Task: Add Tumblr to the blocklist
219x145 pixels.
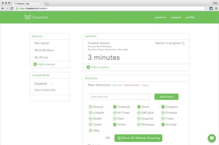Action: pyautogui.click(x=90, y=124)
